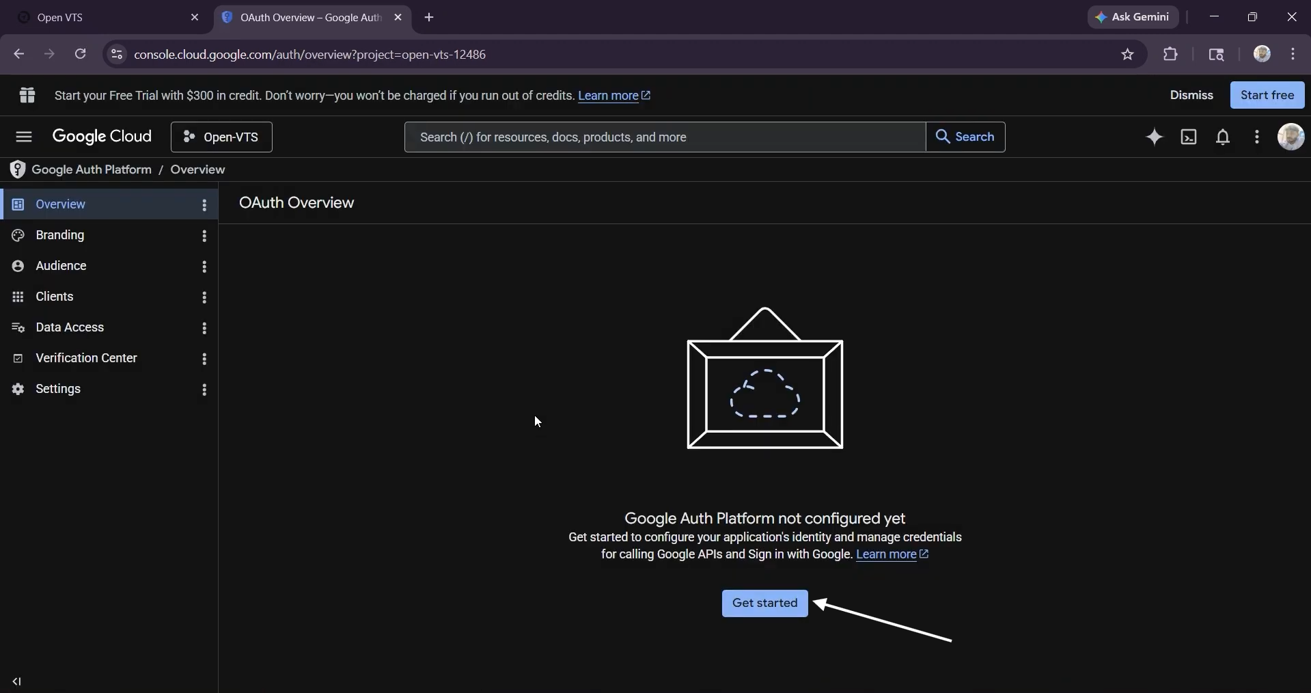The height and width of the screenshot is (693, 1311).
Task: Open more options for Settings
Action: coord(204,390)
